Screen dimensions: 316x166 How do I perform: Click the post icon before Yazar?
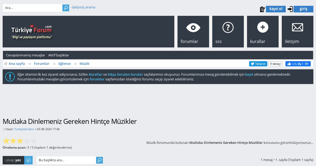tap(4, 129)
